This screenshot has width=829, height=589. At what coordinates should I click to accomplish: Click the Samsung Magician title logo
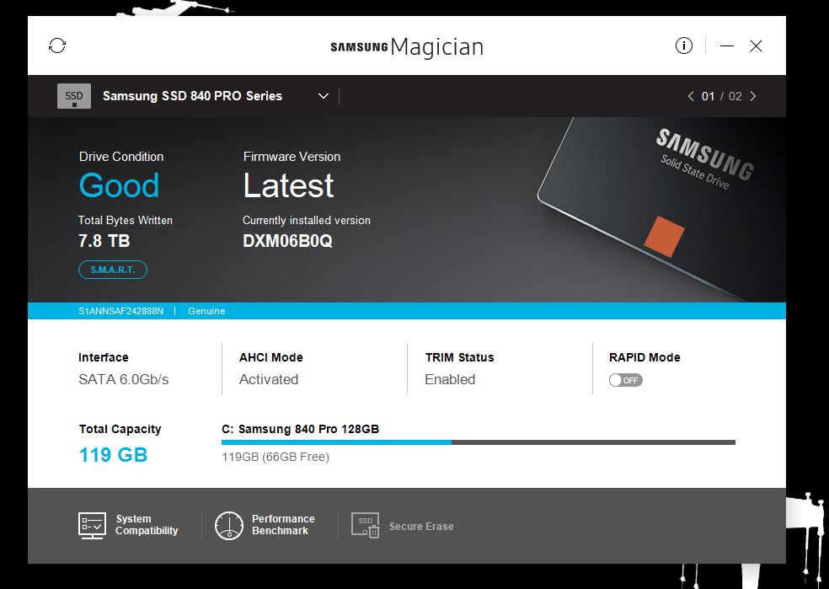(x=407, y=47)
